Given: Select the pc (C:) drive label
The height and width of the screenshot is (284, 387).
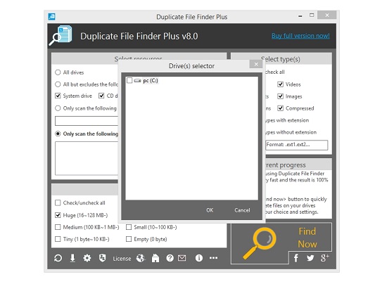Looking at the screenshot, I should pyautogui.click(x=151, y=81).
